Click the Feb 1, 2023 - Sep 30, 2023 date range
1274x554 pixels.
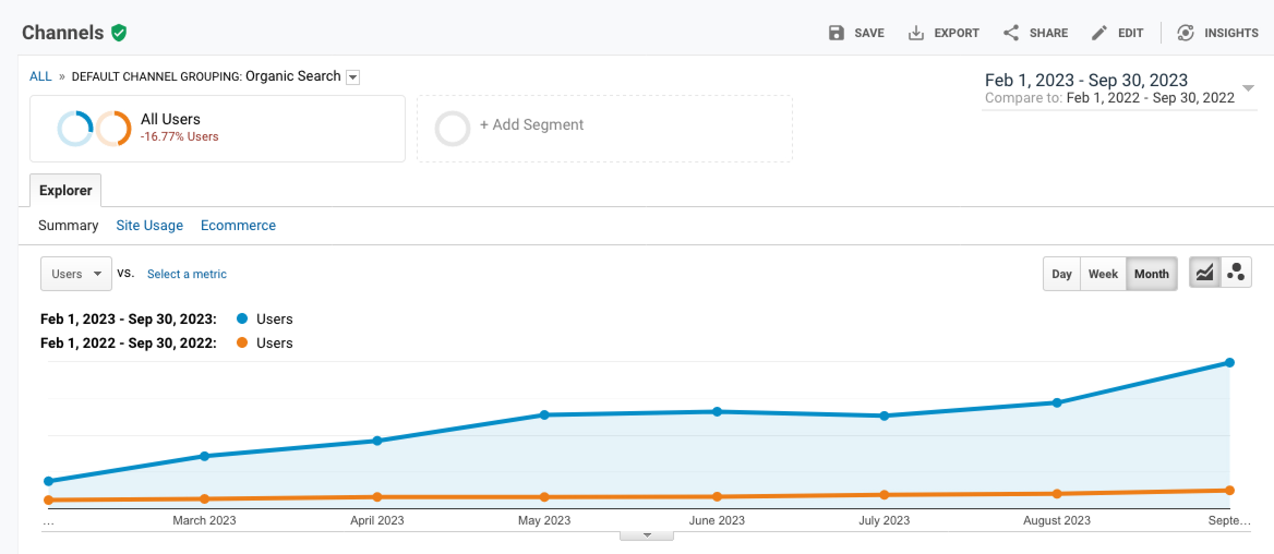pos(1086,80)
